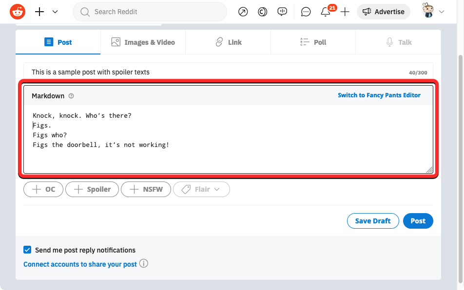Click the info icon beside Connect accounts
This screenshot has height=290, width=464.
pos(143,264)
